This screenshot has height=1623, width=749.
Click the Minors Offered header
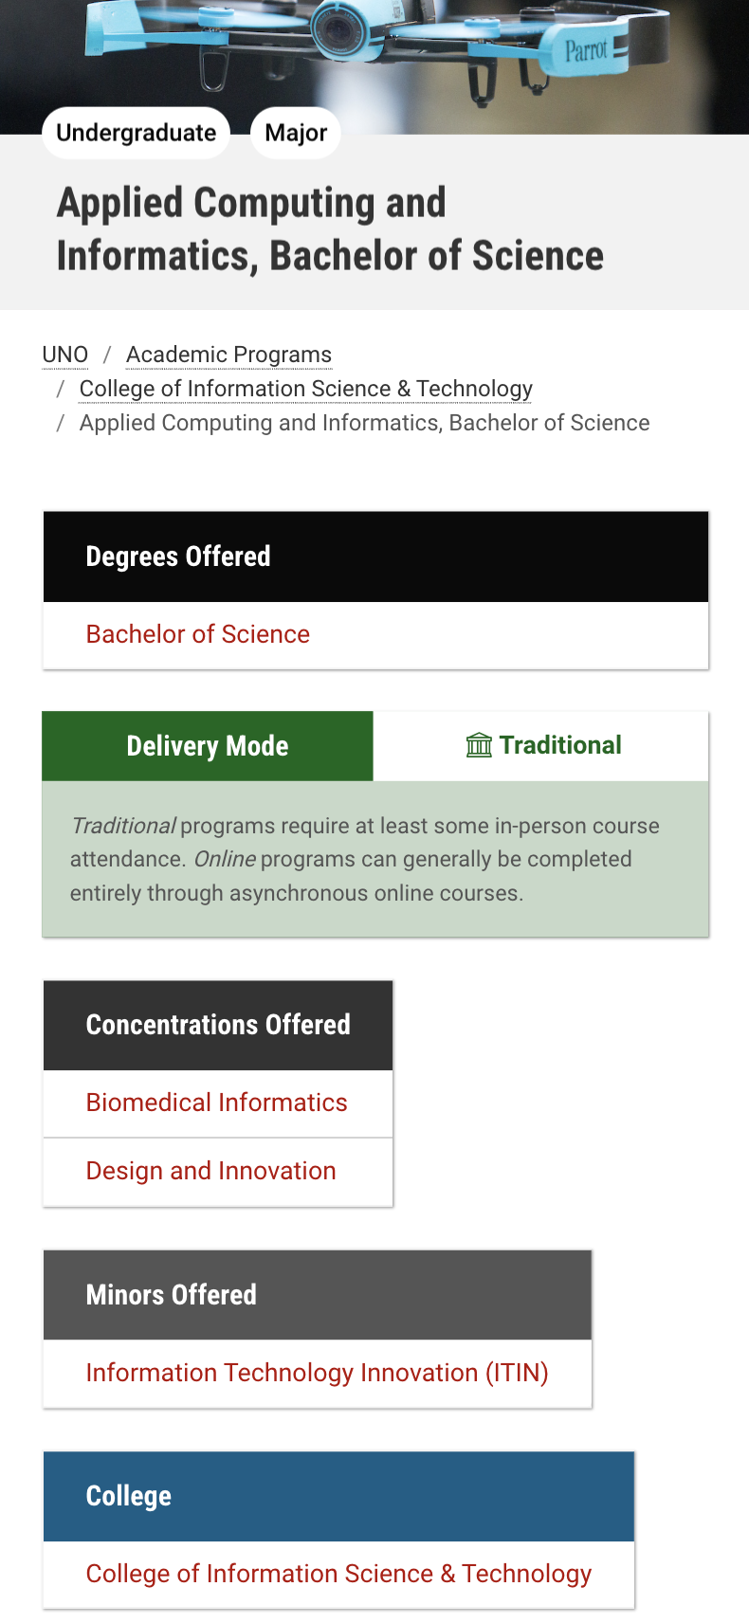(x=172, y=1295)
